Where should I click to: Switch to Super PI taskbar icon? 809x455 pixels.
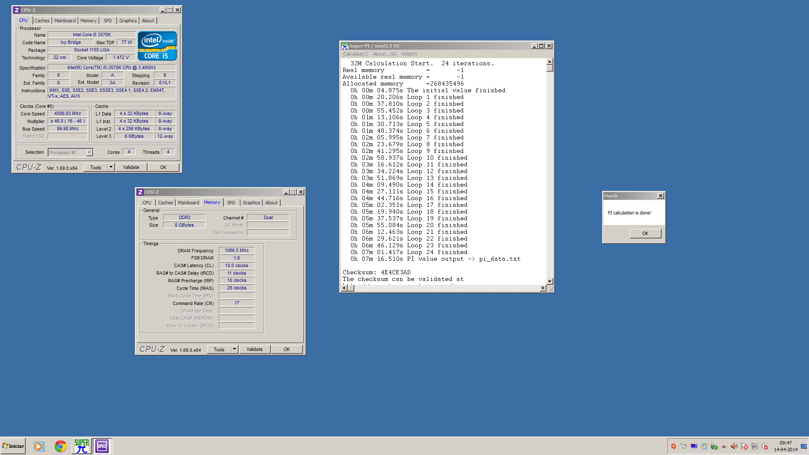[x=81, y=446]
